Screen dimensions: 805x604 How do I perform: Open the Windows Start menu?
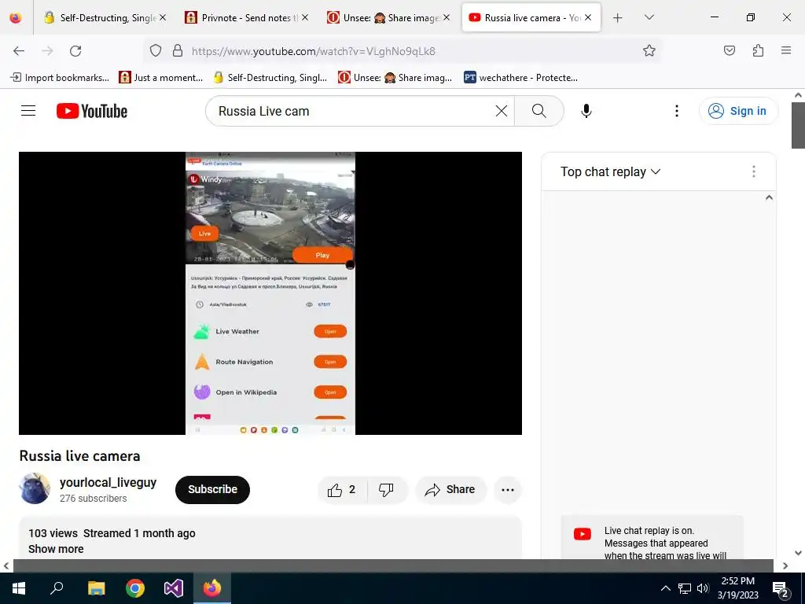click(x=19, y=588)
